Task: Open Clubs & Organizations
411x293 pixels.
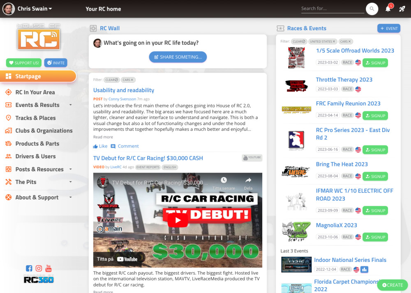Action: [x=44, y=131]
